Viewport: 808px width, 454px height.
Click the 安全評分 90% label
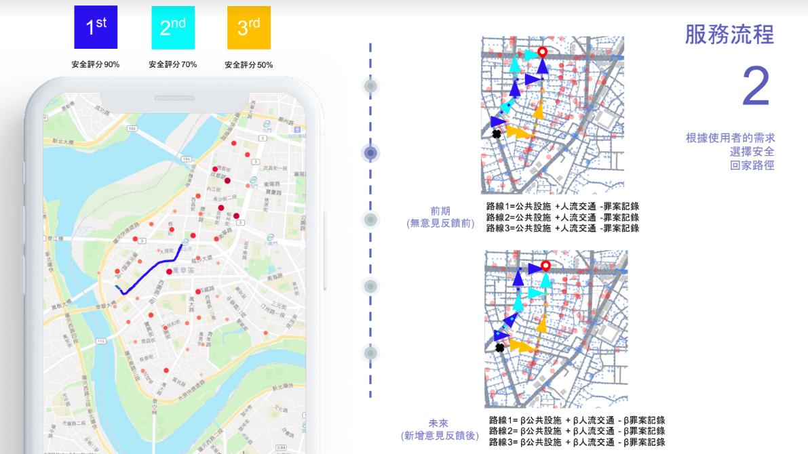pos(96,64)
